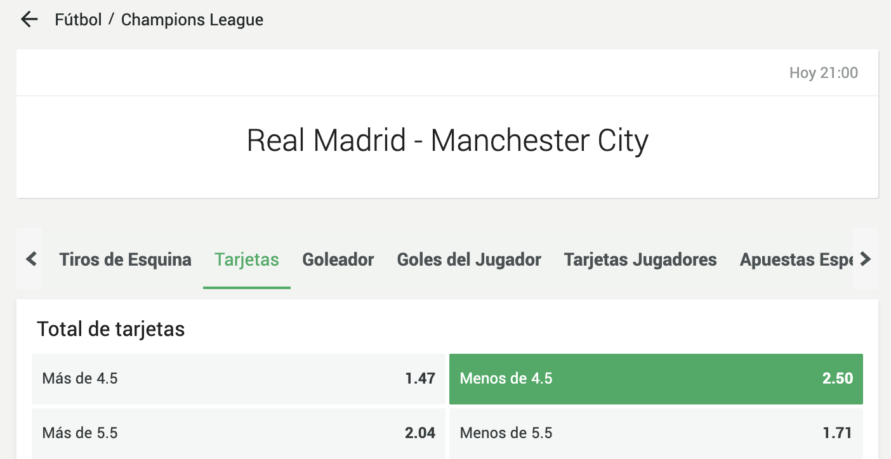Image resolution: width=891 pixels, height=459 pixels.
Task: Show more market tabs with right chevron
Action: 866,259
